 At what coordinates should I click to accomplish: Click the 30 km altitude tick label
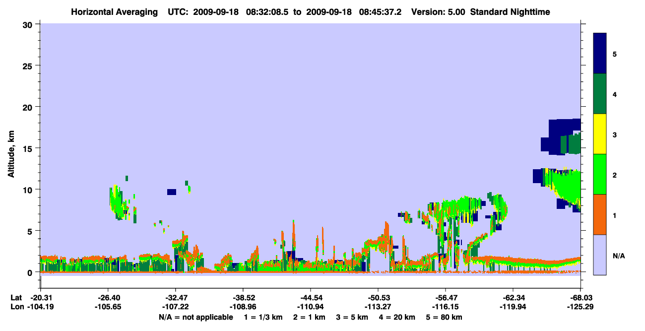point(29,24)
